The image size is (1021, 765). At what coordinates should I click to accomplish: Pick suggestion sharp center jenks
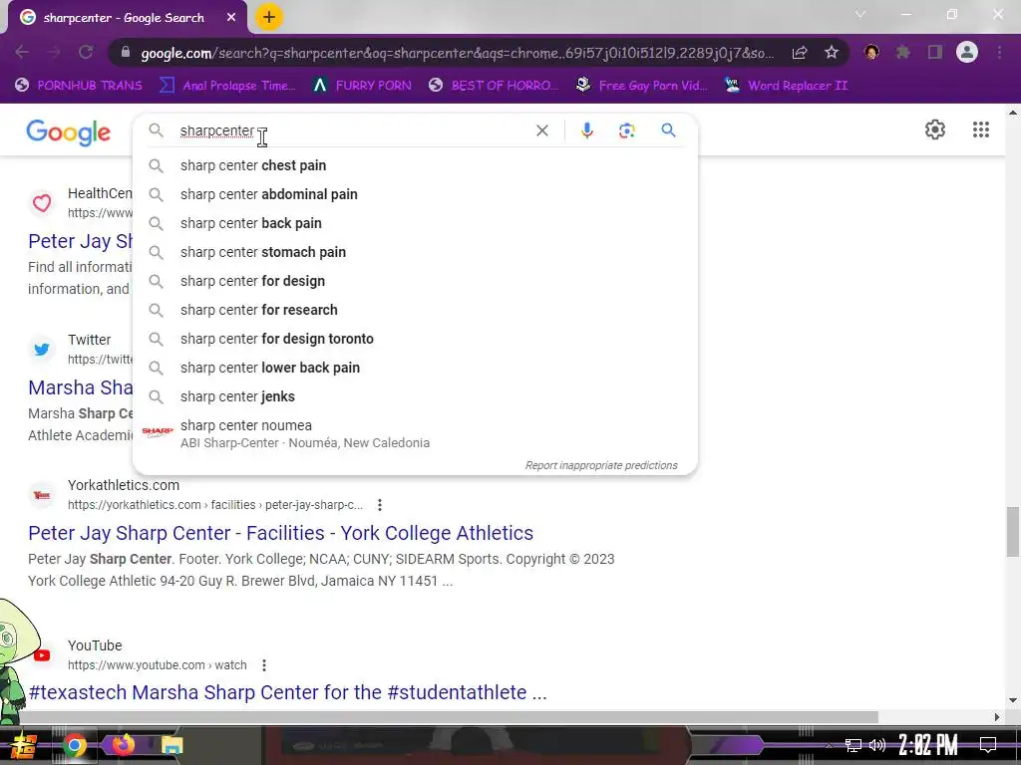point(415,396)
